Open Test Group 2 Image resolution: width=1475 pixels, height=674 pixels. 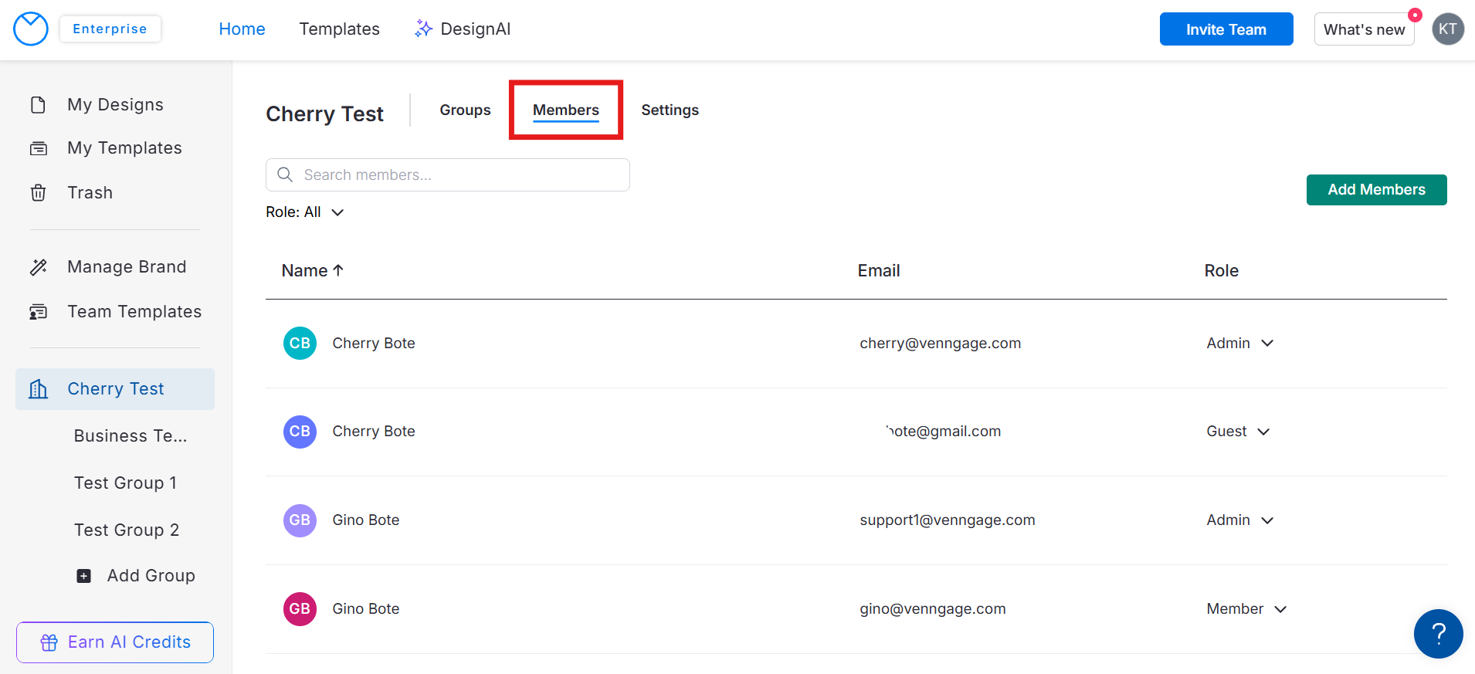127,530
